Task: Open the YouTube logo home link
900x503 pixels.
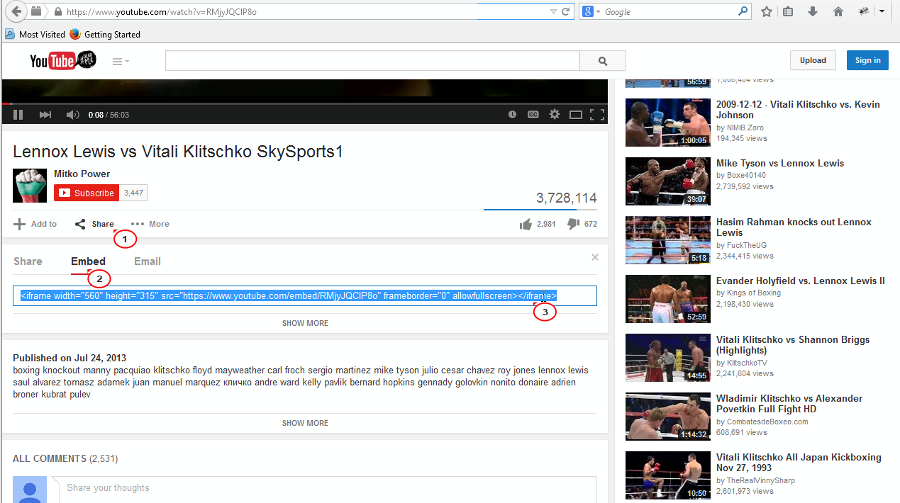Action: point(62,61)
